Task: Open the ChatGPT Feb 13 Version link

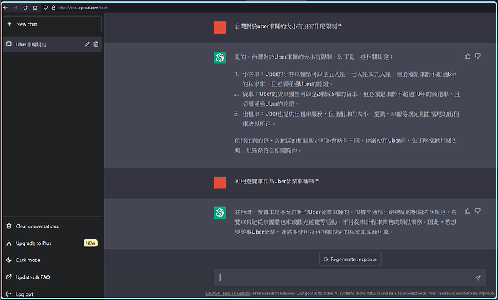Action: 228,294
